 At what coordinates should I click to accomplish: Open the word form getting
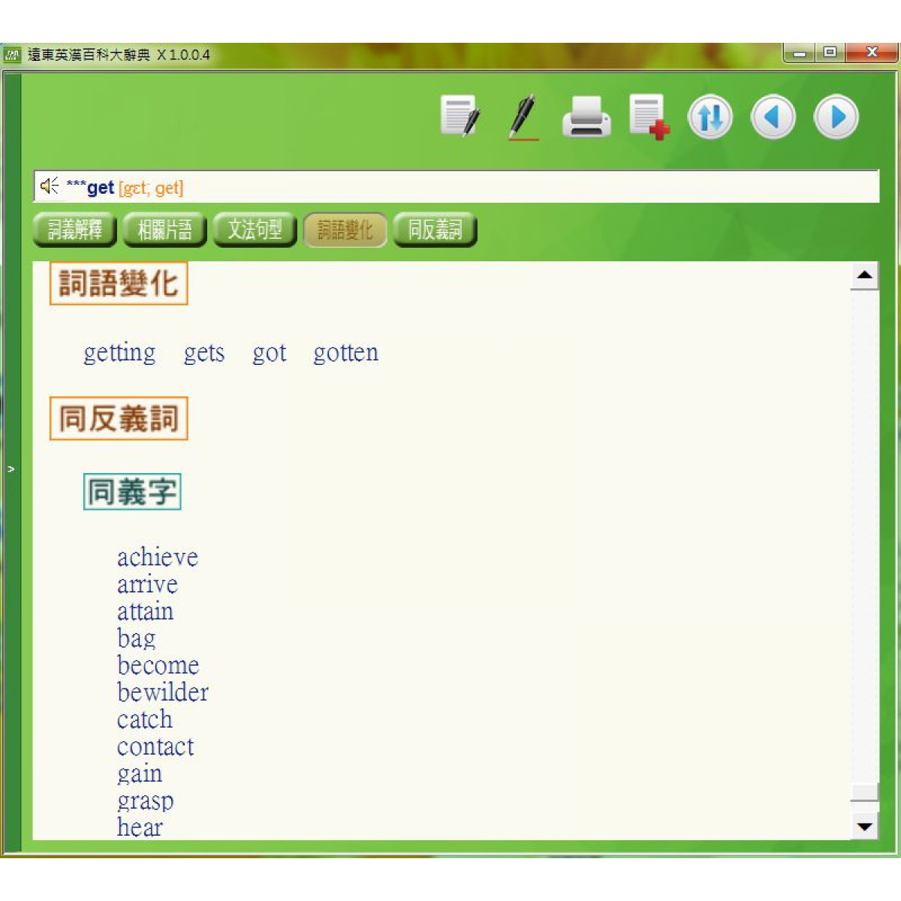119,353
